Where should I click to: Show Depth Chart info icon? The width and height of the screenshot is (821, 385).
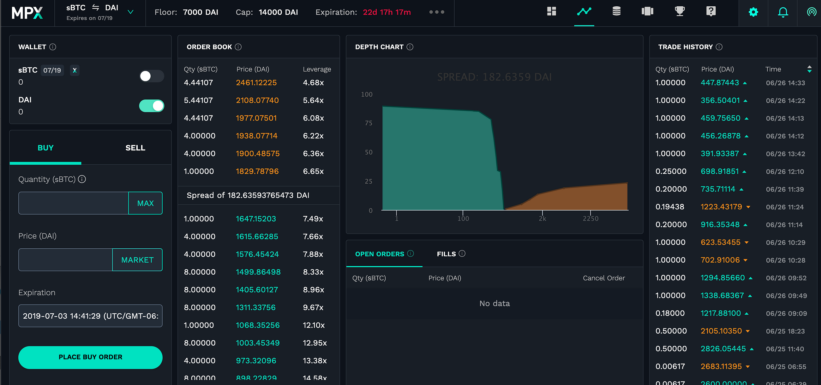(x=410, y=47)
